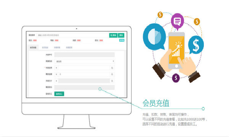Click the required recharge amount input field
Screen dimensions: 229x137
click(84, 68)
